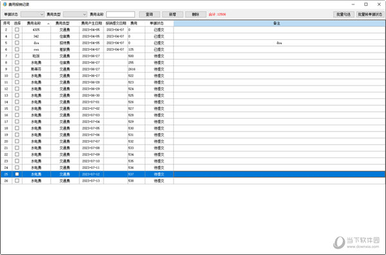Image resolution: width=386 pixels, height=255 pixels.
Task: Click the date cell 2023-06-30
Action: (91, 96)
